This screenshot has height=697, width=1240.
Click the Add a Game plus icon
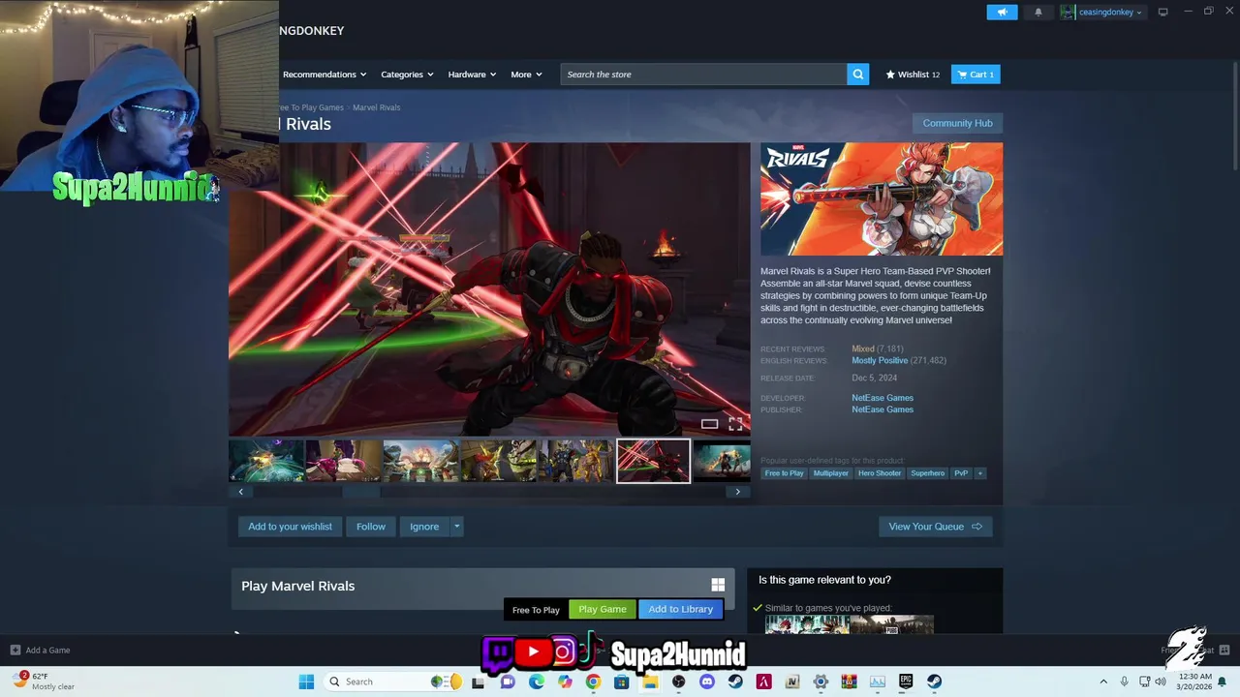(x=15, y=650)
